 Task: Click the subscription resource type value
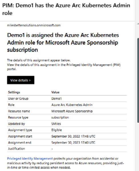(x=60, y=118)
